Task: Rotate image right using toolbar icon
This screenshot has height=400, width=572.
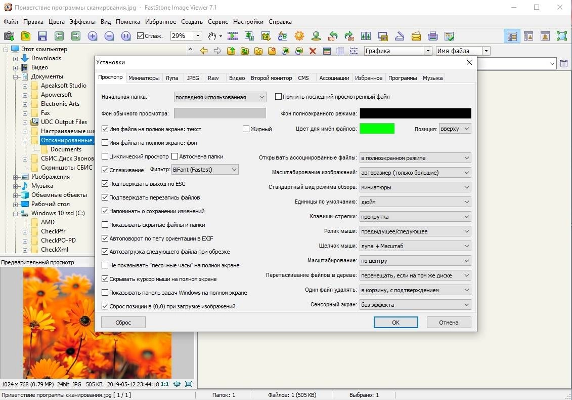Action: (349, 36)
